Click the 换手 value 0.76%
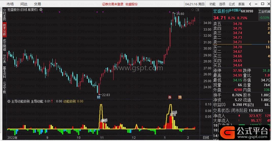Viewport: 272px width, 141px height. point(237,95)
